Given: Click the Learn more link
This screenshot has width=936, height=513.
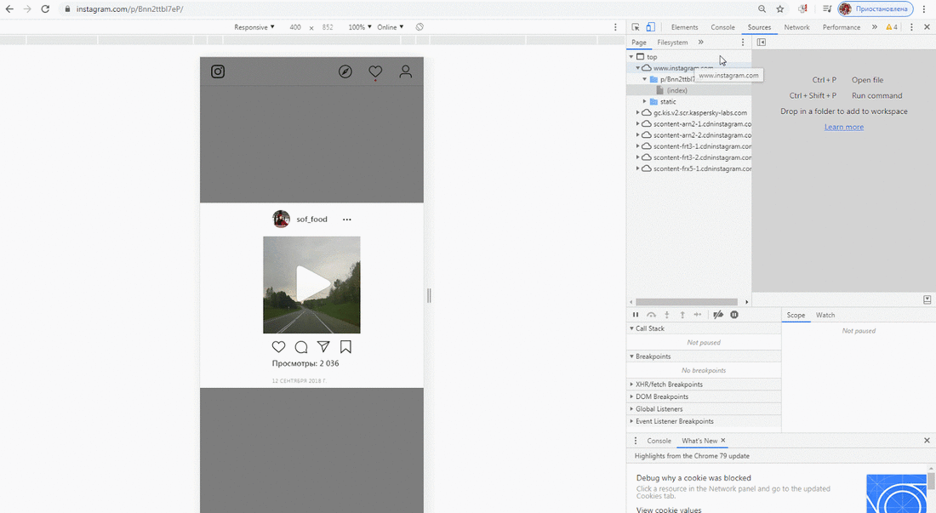Looking at the screenshot, I should [x=843, y=127].
